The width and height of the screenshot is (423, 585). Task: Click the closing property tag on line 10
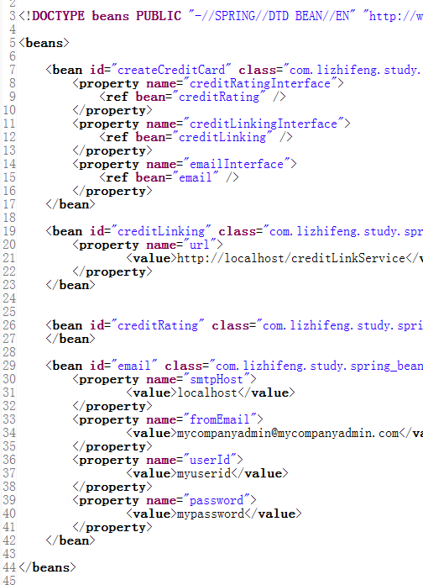(112, 110)
